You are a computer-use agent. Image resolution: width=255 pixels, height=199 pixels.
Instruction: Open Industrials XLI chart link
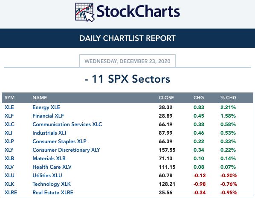49,133
